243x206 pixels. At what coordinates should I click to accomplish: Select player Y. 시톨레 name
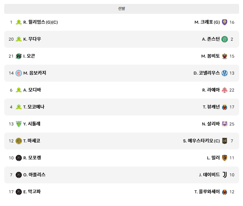(x=32, y=124)
